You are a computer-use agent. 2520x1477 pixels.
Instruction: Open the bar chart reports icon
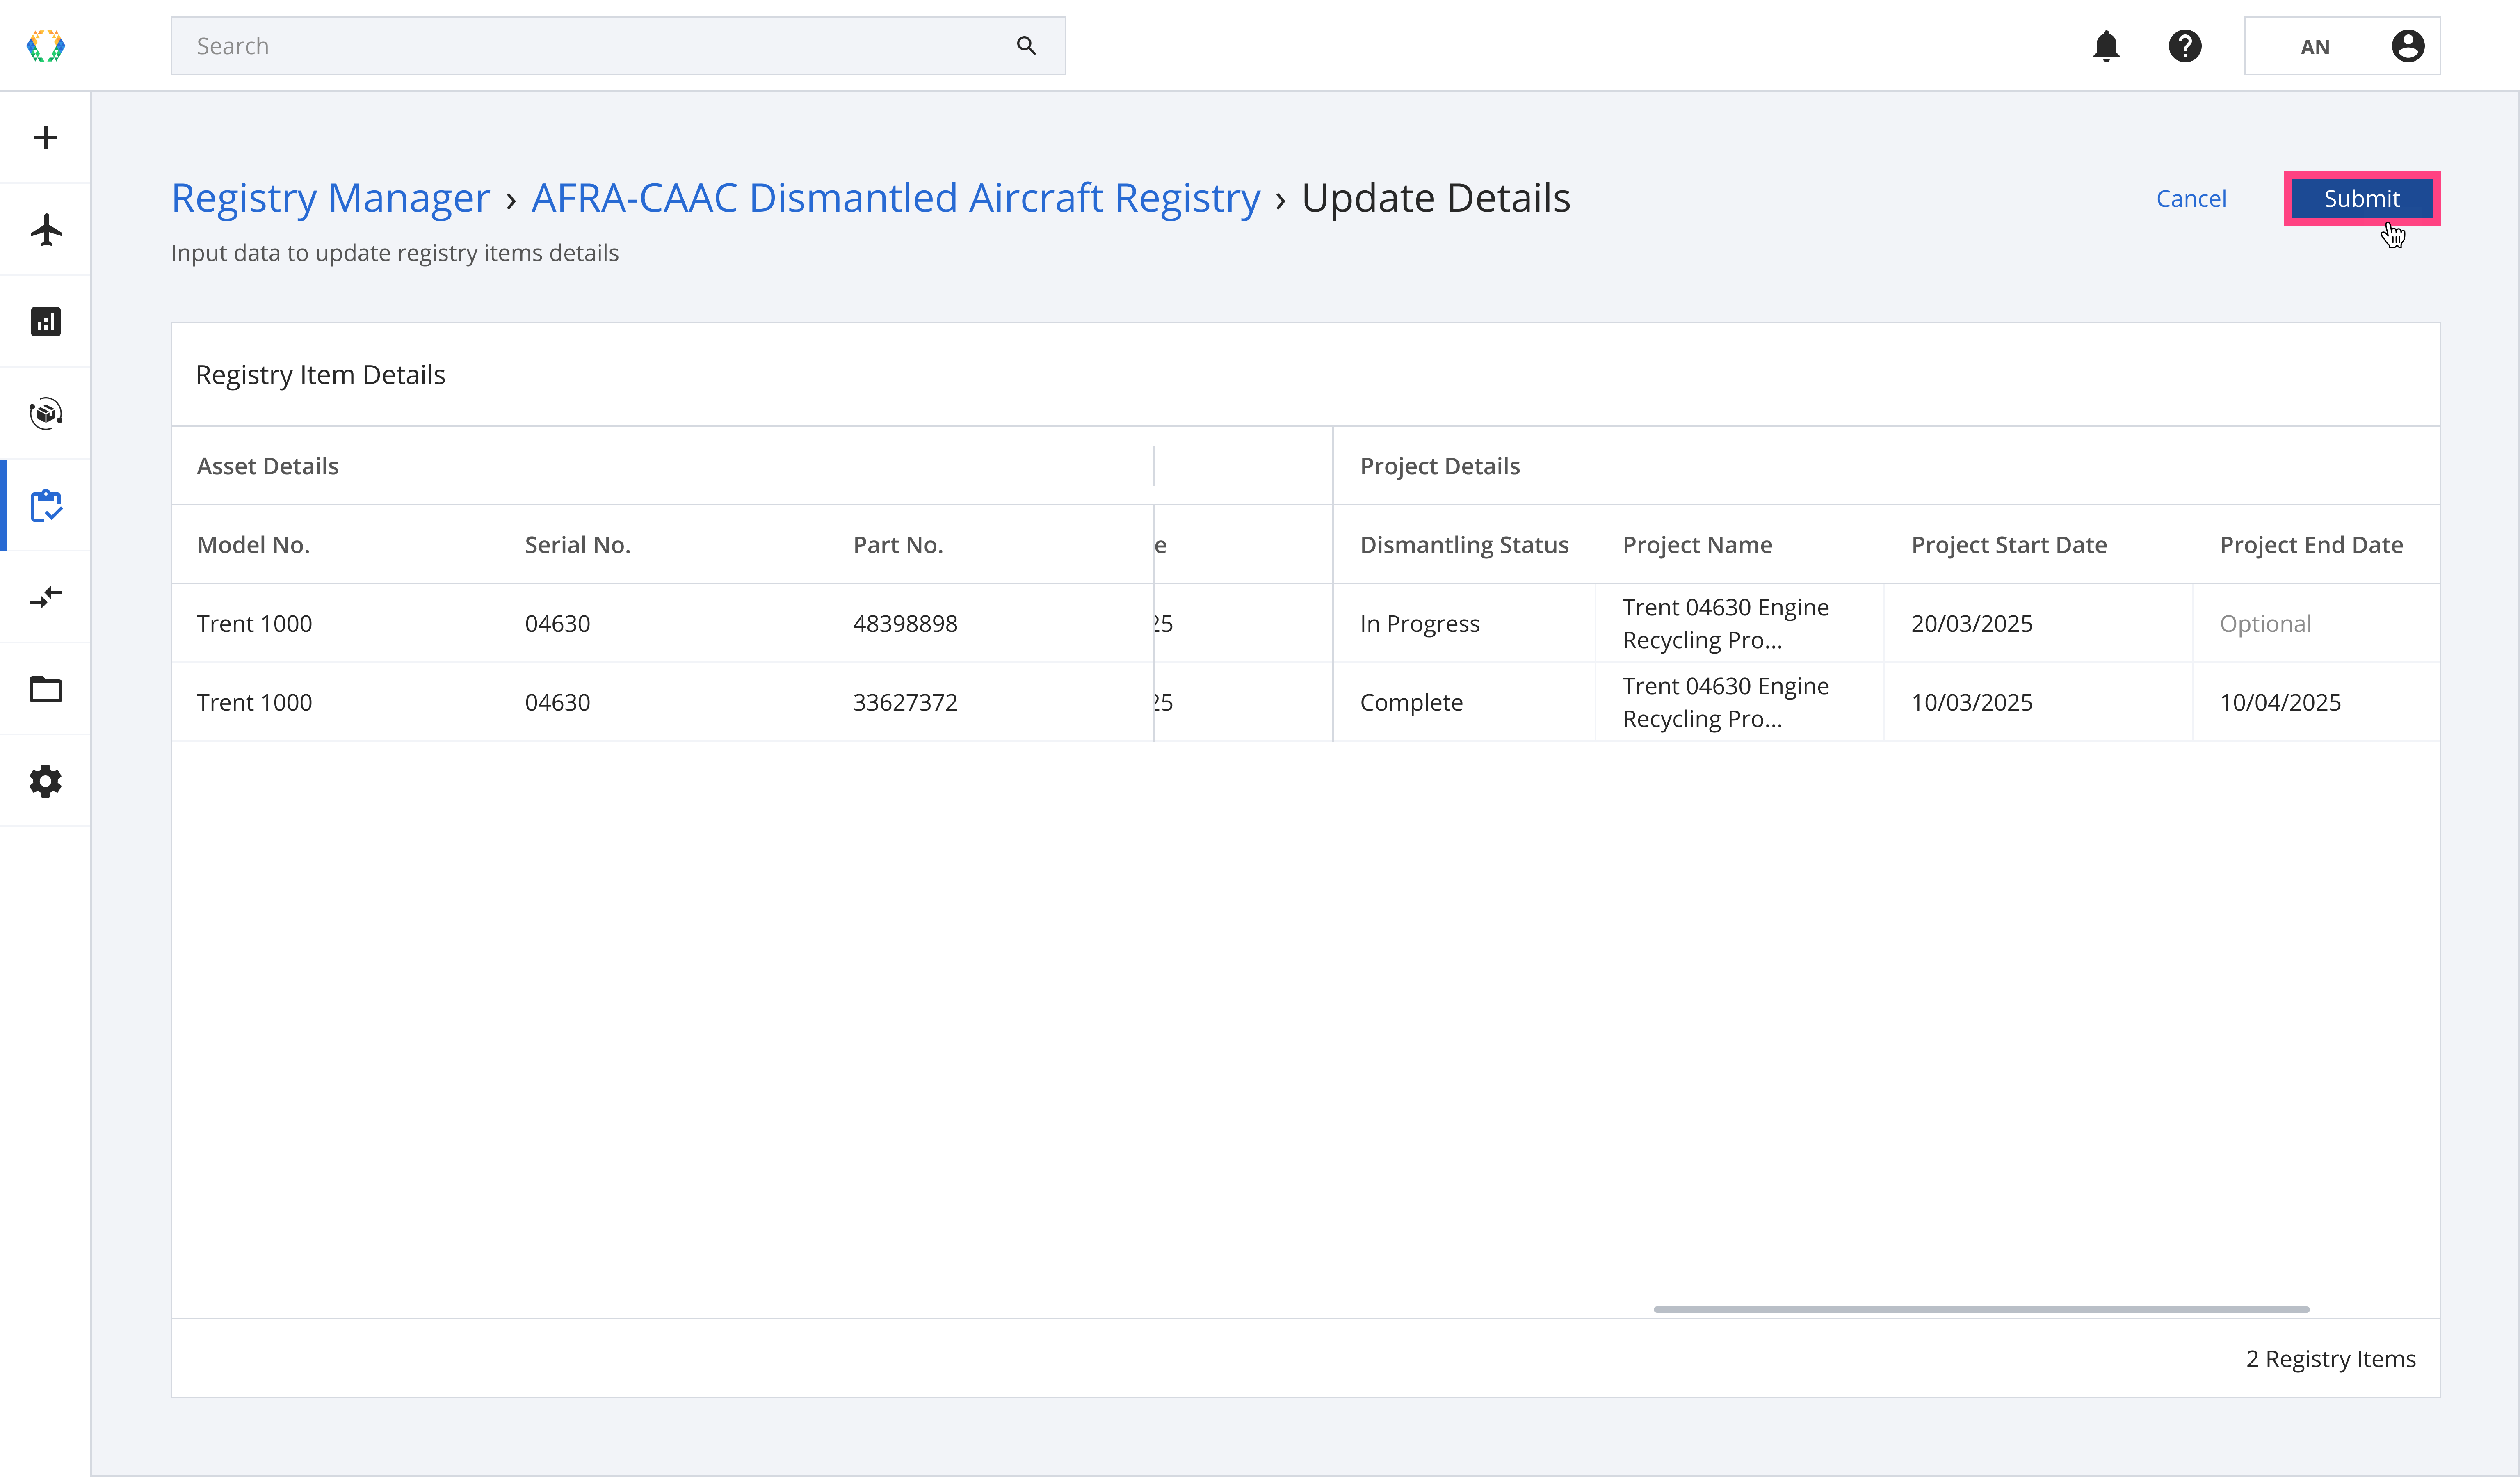click(x=45, y=322)
